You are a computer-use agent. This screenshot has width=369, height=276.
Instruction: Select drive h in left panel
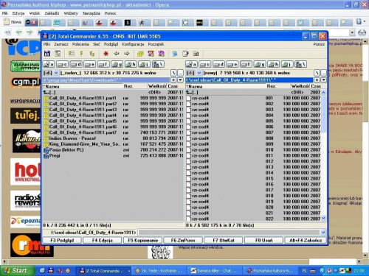pos(131,64)
